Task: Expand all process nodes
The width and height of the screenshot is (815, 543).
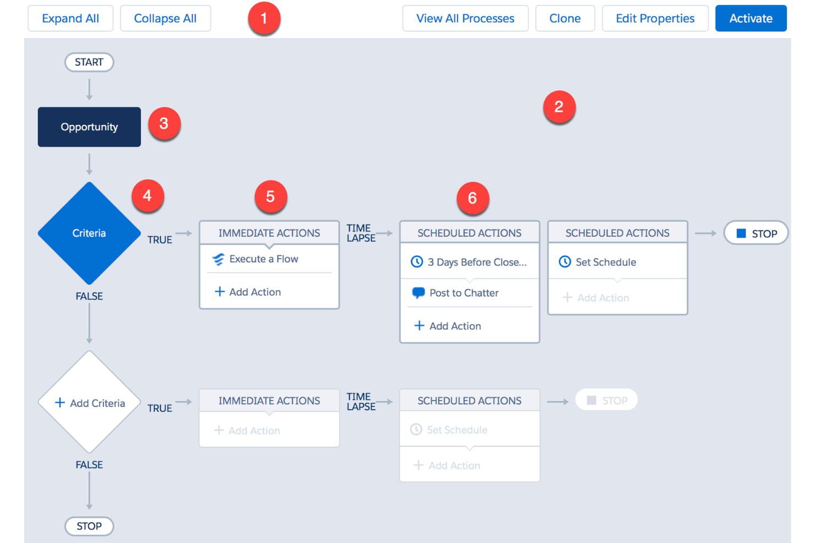Action: pyautogui.click(x=70, y=18)
